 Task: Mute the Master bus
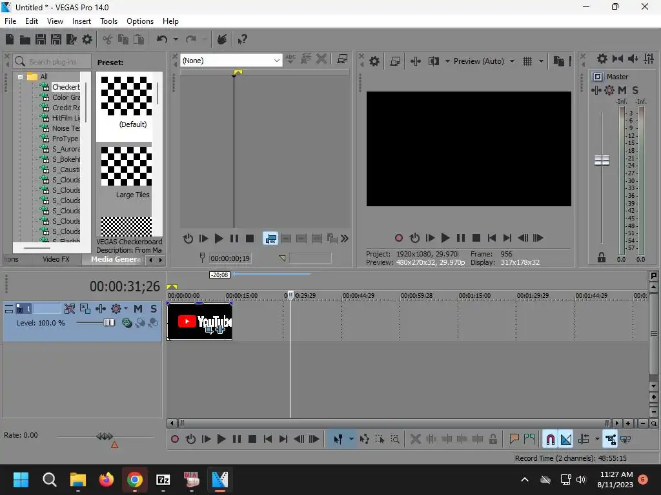tap(622, 90)
